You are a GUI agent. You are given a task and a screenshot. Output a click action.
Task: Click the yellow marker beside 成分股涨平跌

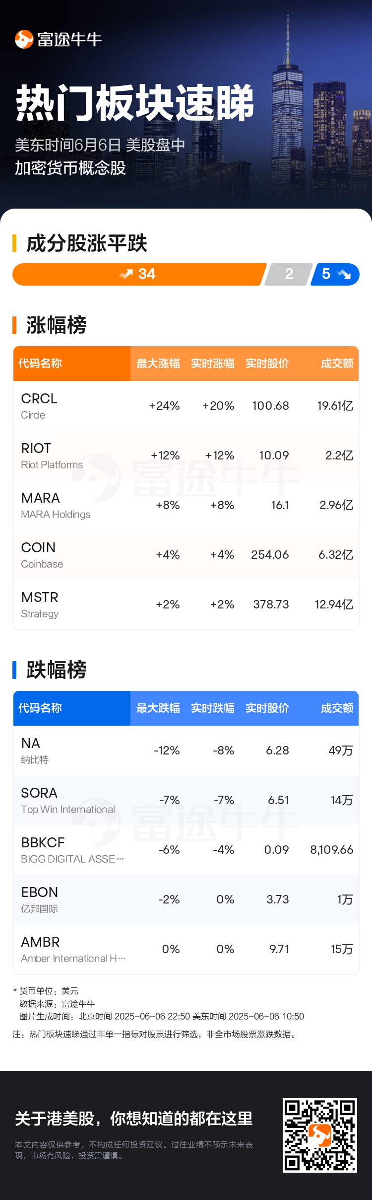(14, 243)
